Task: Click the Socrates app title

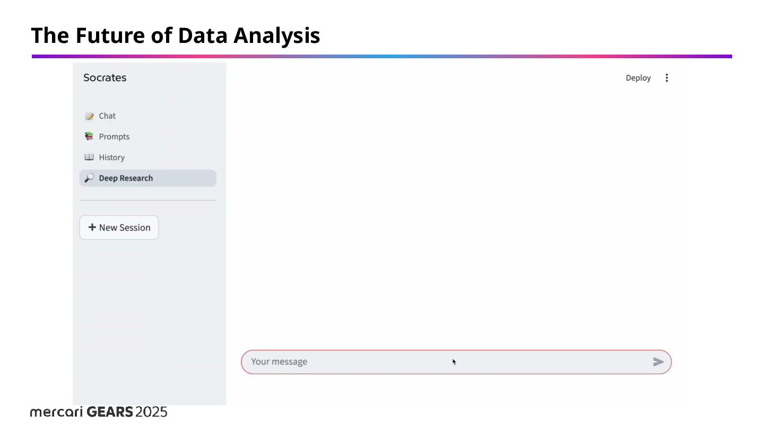Action: pyautogui.click(x=105, y=78)
